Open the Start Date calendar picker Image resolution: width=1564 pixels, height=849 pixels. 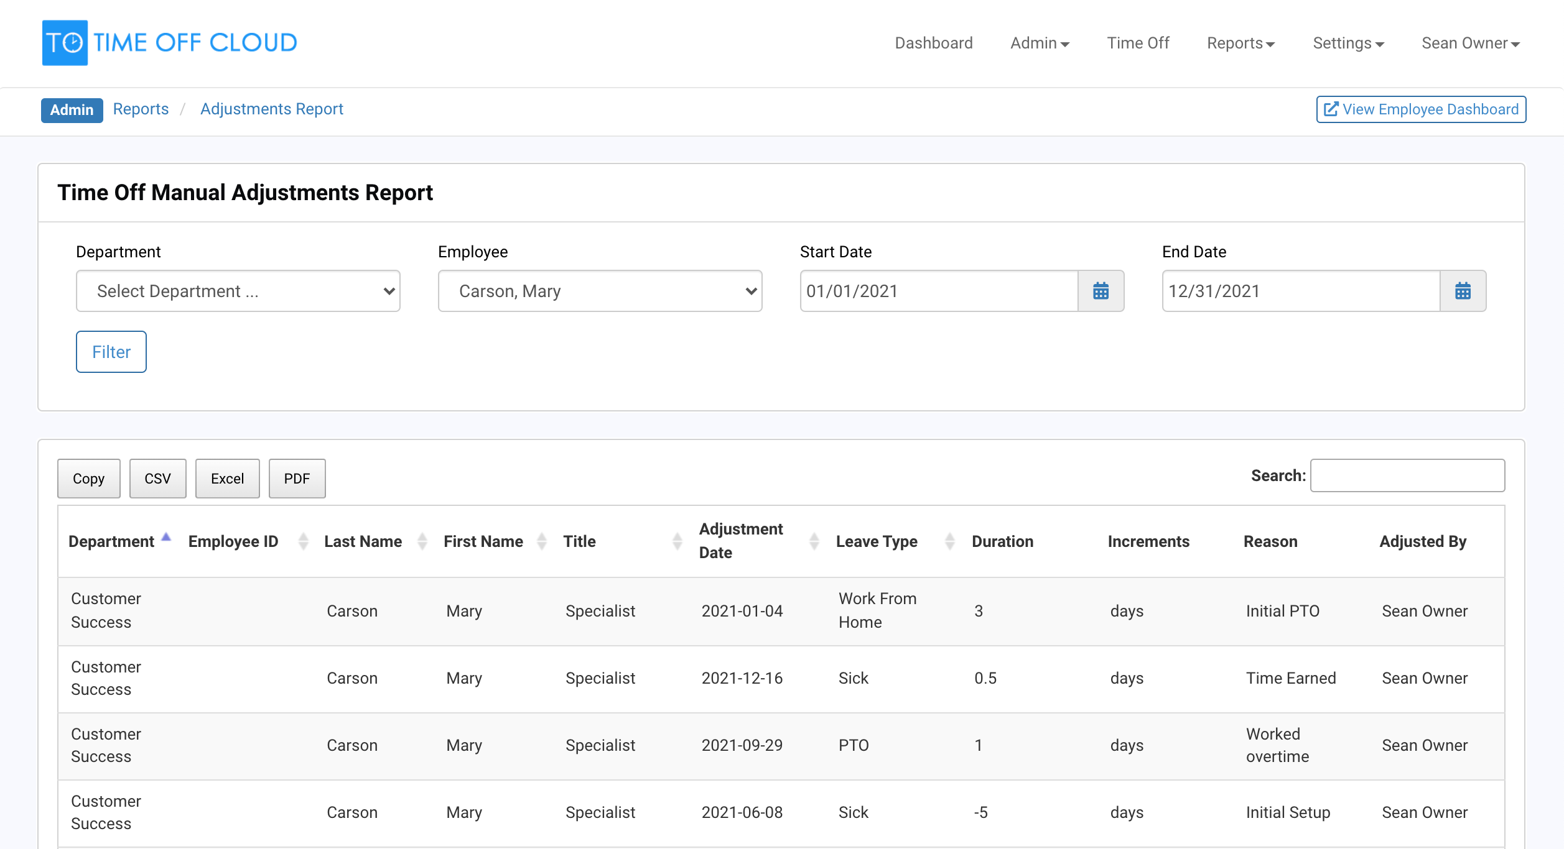1101,291
